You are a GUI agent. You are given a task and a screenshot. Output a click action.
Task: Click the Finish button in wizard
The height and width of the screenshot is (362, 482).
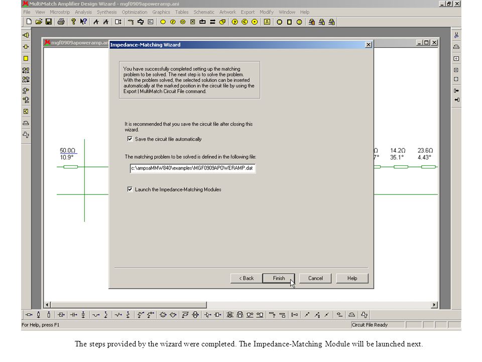point(279,278)
